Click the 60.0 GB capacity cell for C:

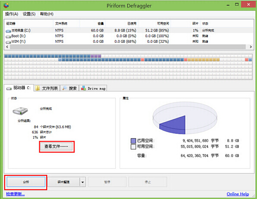(x=97, y=31)
